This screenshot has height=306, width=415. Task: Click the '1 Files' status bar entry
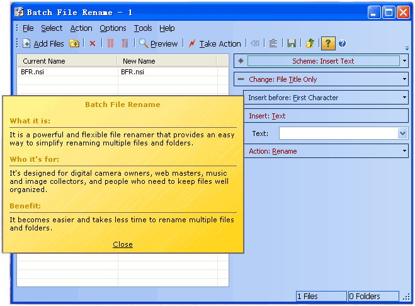pyautogui.click(x=321, y=296)
